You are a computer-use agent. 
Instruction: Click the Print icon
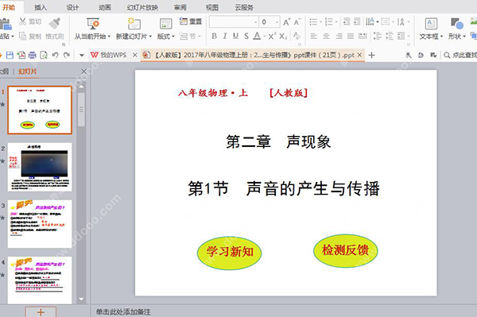pyautogui.click(x=33, y=55)
